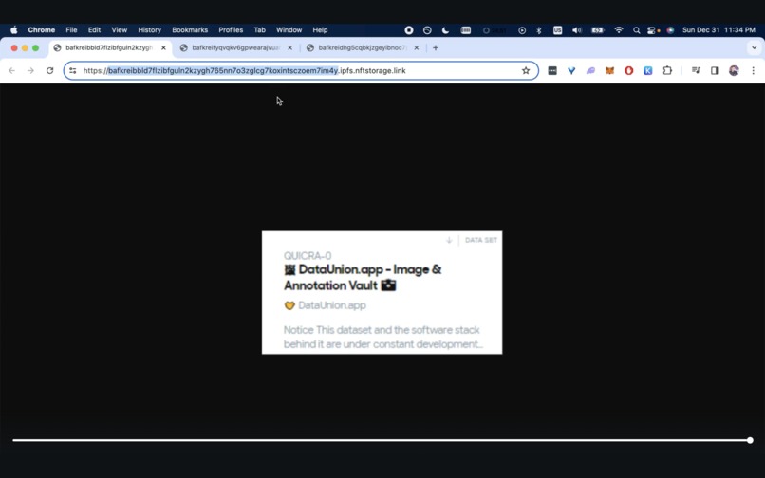The image size is (765, 478).
Task: Open the Bookmarks menu
Action: click(190, 30)
